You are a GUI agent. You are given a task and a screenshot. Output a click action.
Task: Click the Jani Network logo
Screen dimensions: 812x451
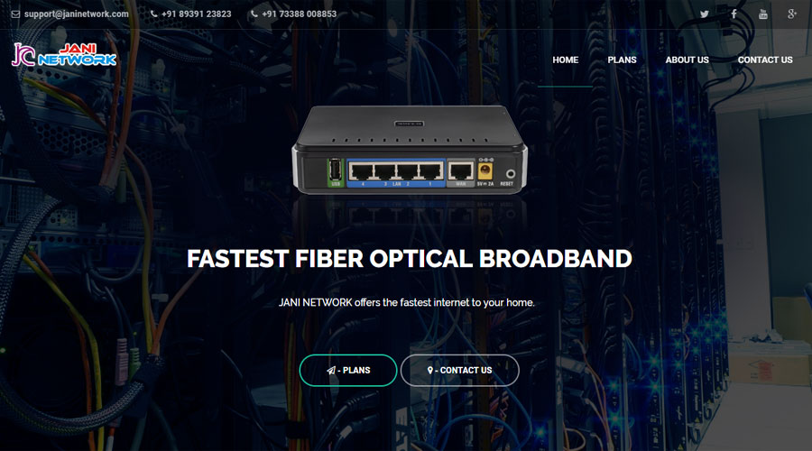pos(64,55)
